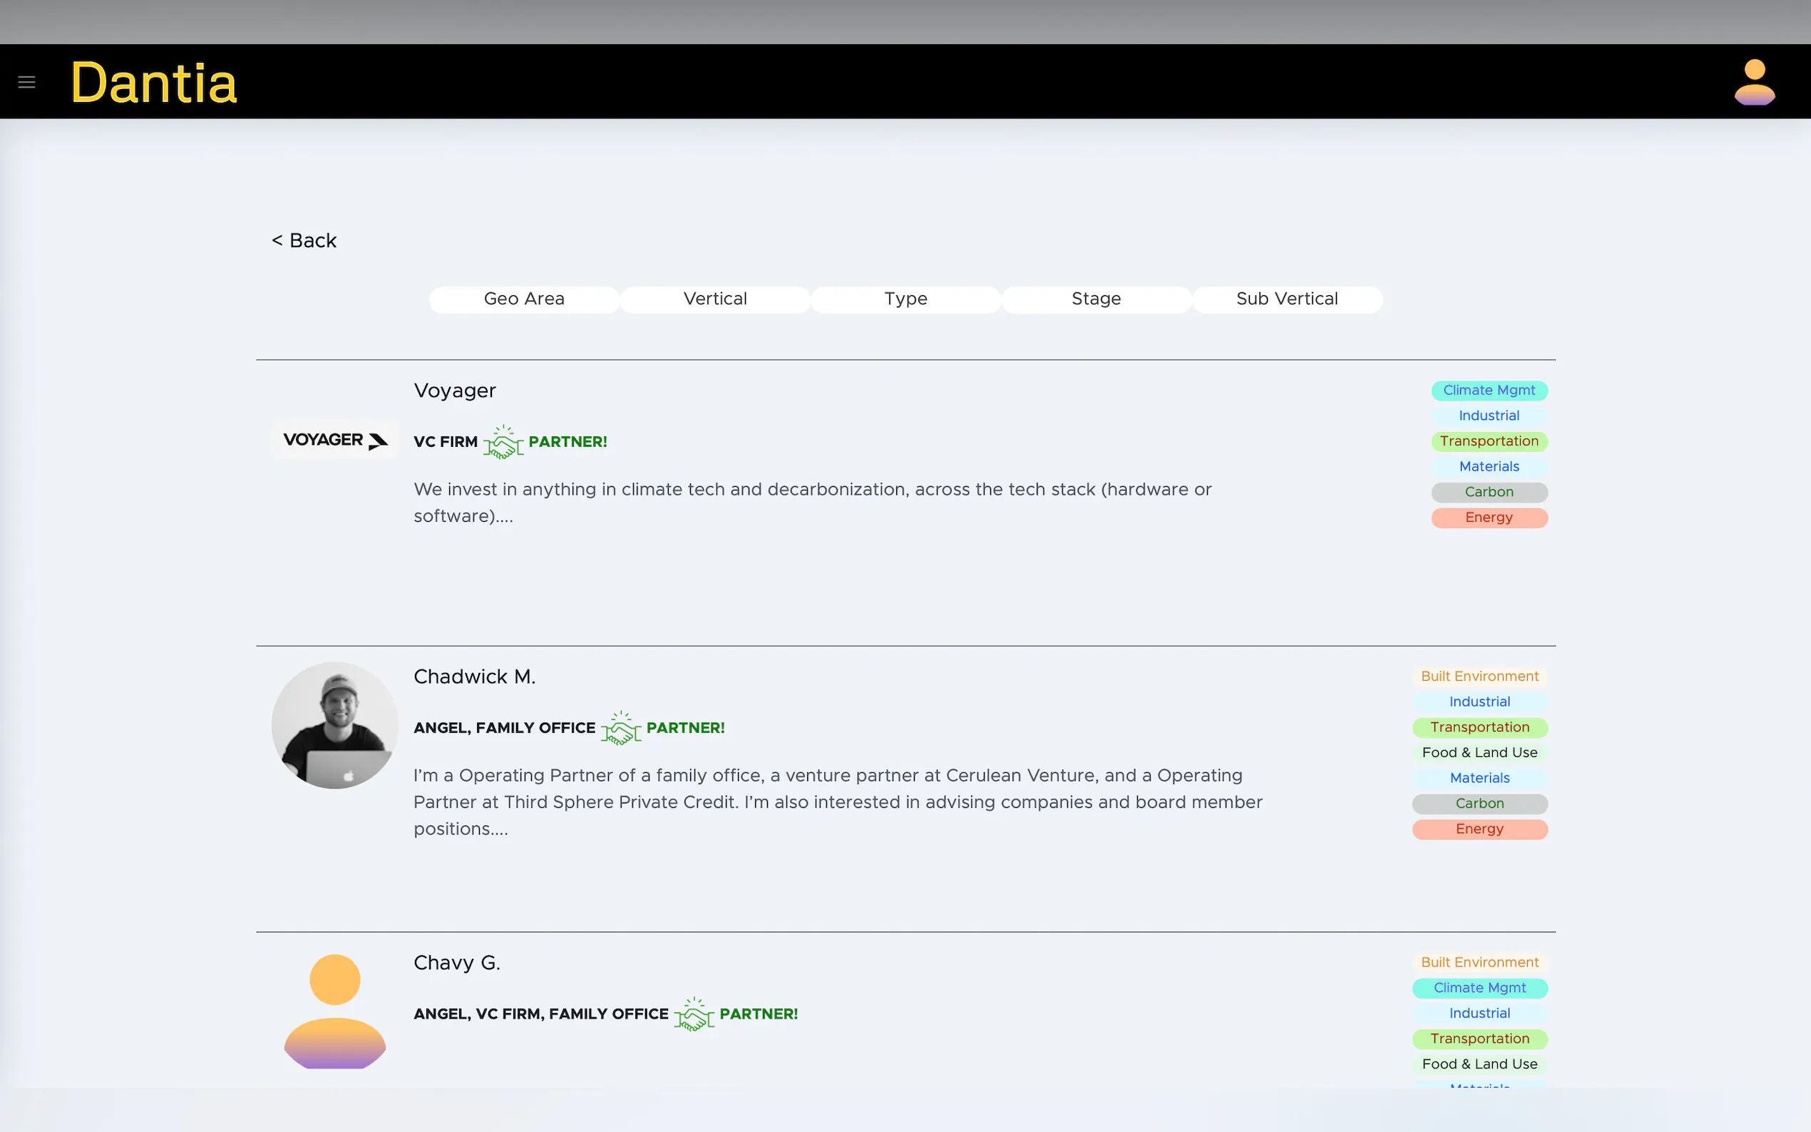
Task: Expand the Stage filter
Action: (1096, 299)
